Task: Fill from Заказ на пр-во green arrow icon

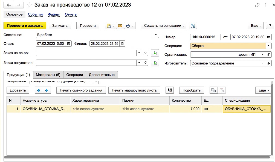Action: (155, 53)
